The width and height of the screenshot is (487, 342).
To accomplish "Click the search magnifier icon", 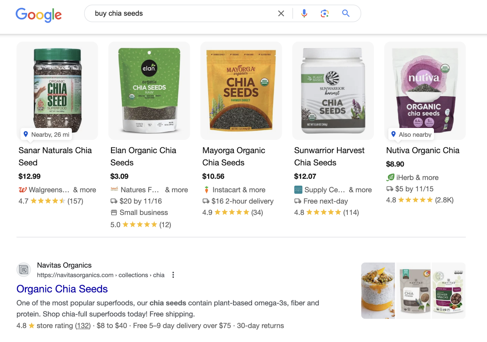I will pyautogui.click(x=346, y=13).
